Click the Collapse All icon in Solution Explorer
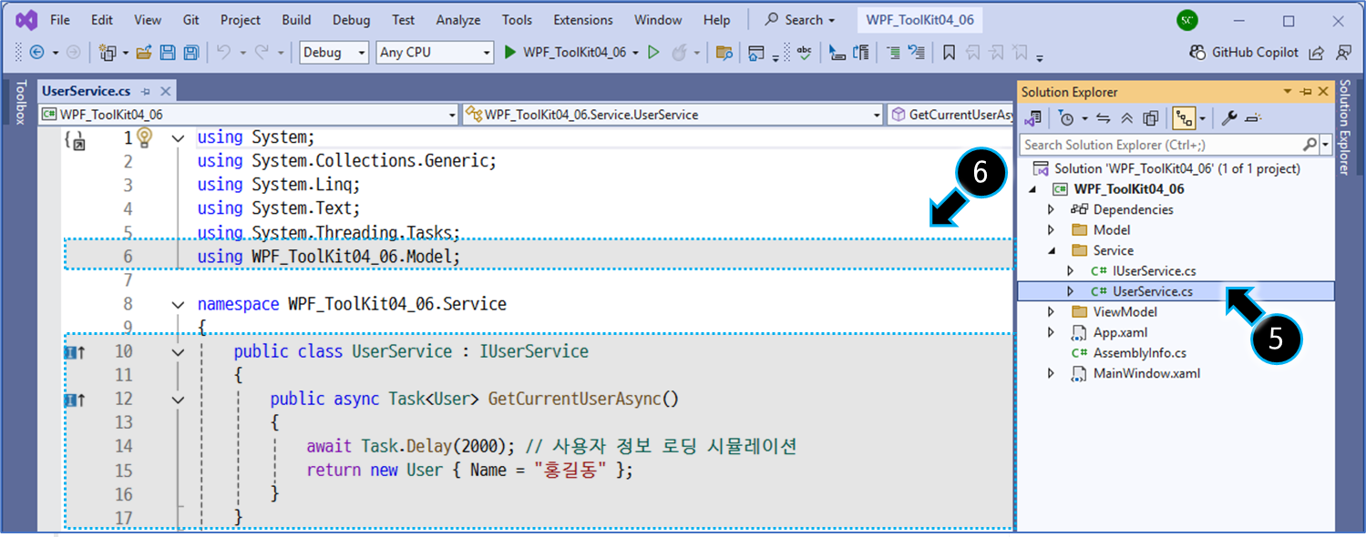 click(x=1127, y=118)
